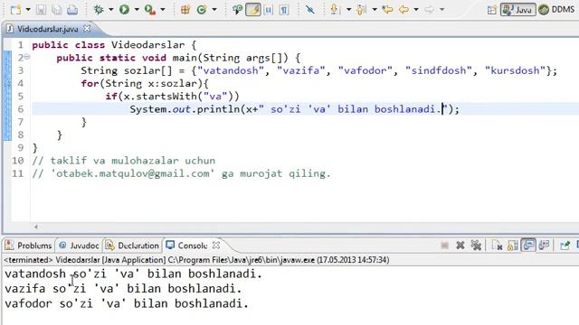Click the Next Annotation down-arrow icon
Screen dimensions: 579x325
tap(334, 9)
